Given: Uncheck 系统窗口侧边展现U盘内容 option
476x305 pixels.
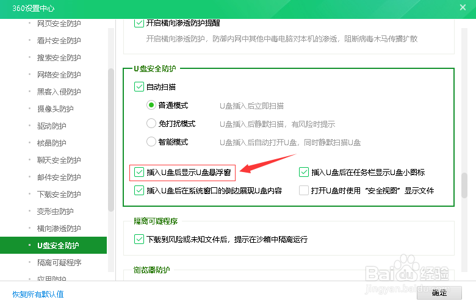Looking at the screenshot, I should [139, 190].
